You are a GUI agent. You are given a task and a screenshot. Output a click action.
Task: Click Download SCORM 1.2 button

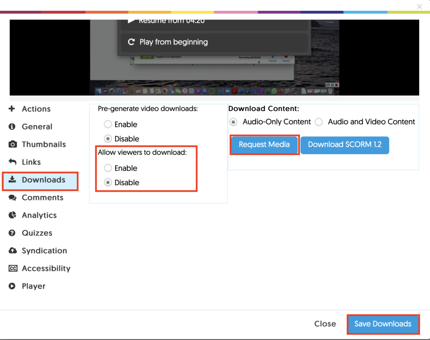point(345,145)
